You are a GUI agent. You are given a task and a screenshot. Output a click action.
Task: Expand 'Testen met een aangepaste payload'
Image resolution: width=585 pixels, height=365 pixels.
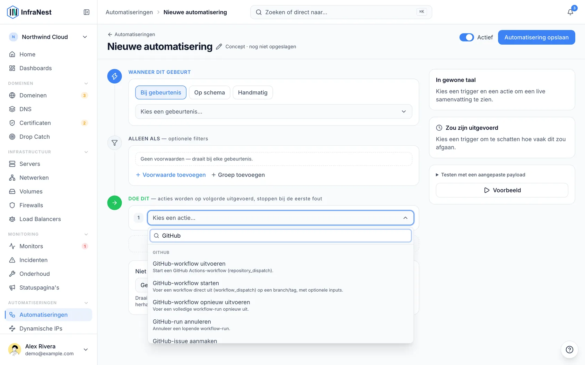tap(480, 175)
